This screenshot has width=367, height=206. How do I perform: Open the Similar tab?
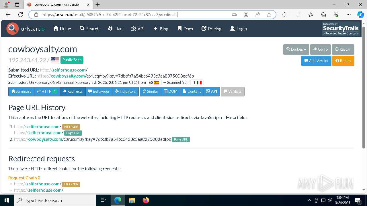(x=150, y=91)
